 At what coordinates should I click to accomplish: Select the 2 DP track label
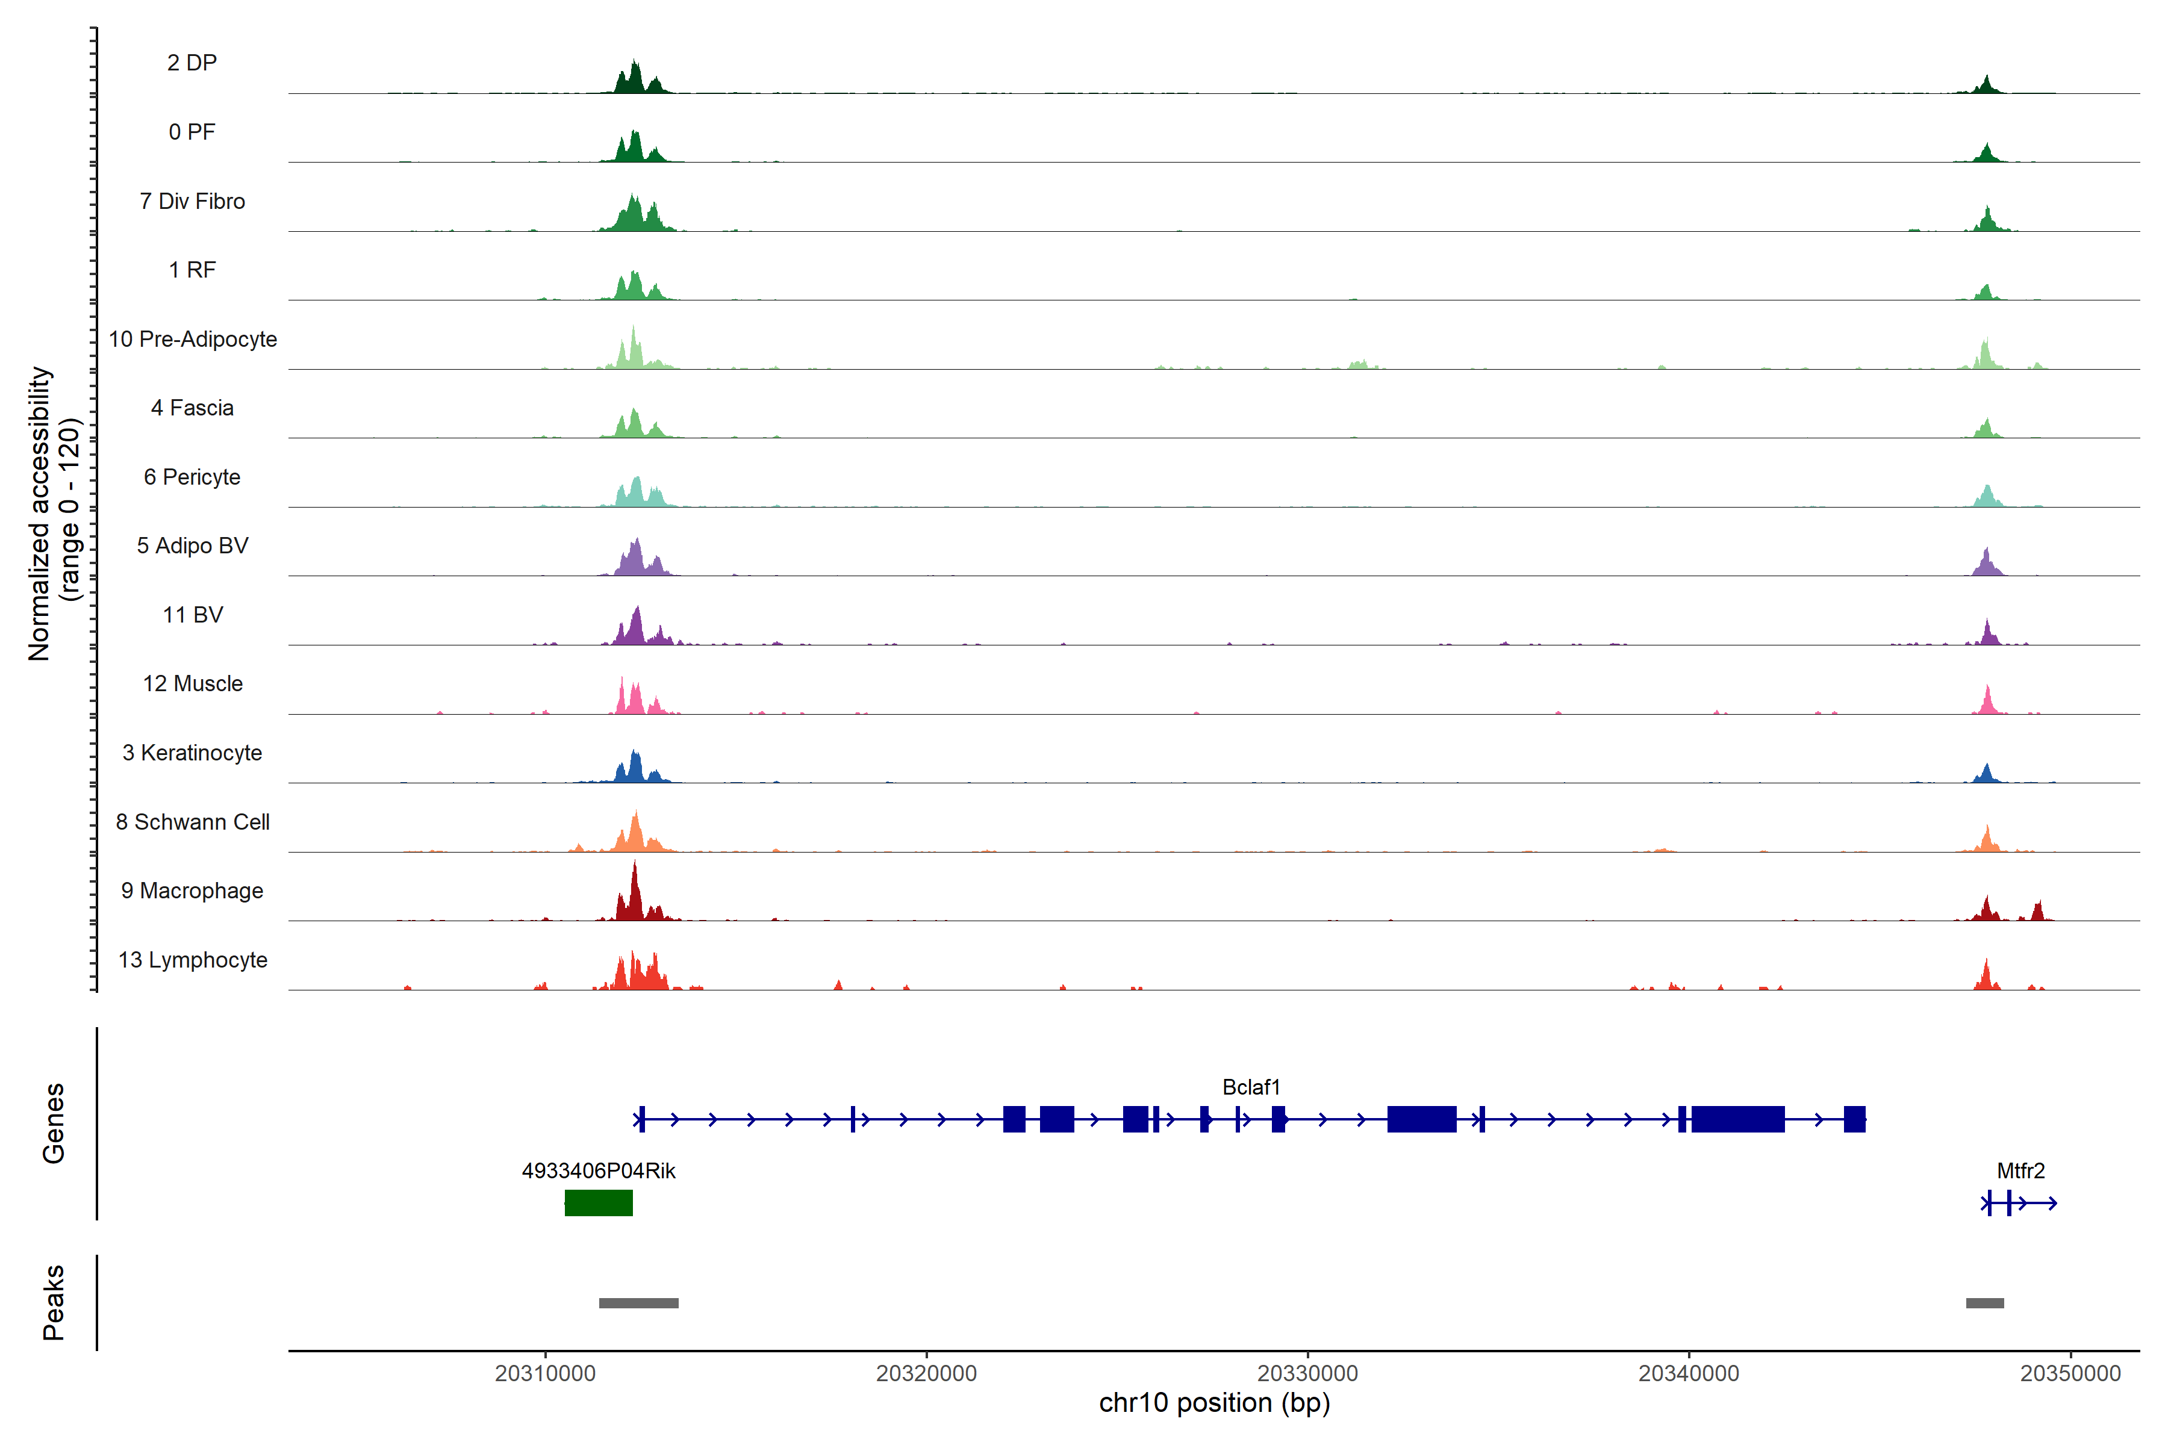(192, 63)
